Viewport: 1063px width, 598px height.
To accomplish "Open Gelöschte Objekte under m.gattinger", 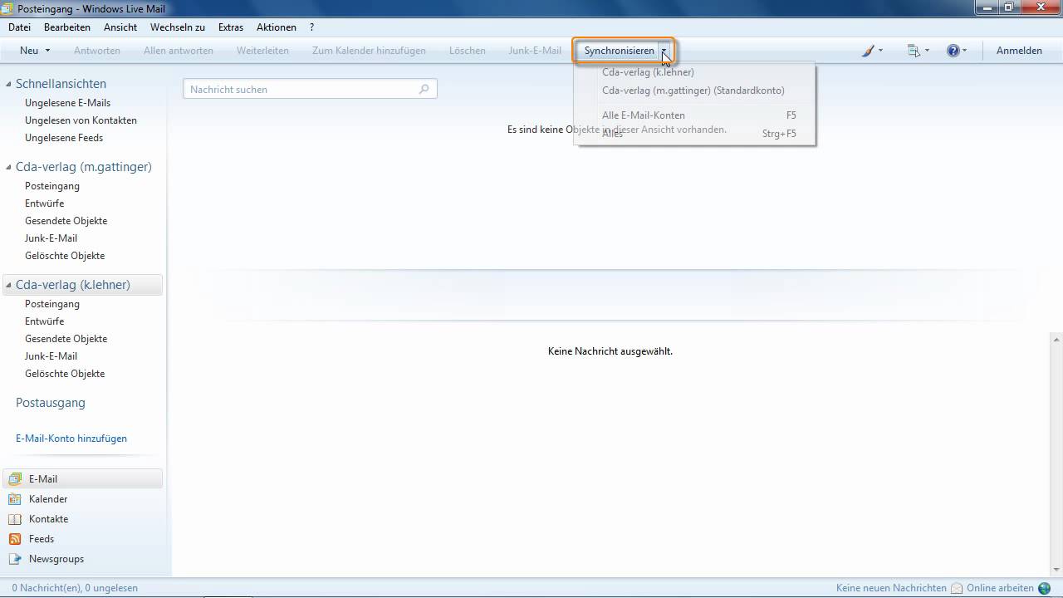I will 65,256.
